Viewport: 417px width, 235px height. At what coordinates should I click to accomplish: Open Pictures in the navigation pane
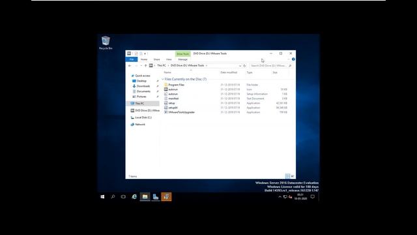pyautogui.click(x=141, y=97)
